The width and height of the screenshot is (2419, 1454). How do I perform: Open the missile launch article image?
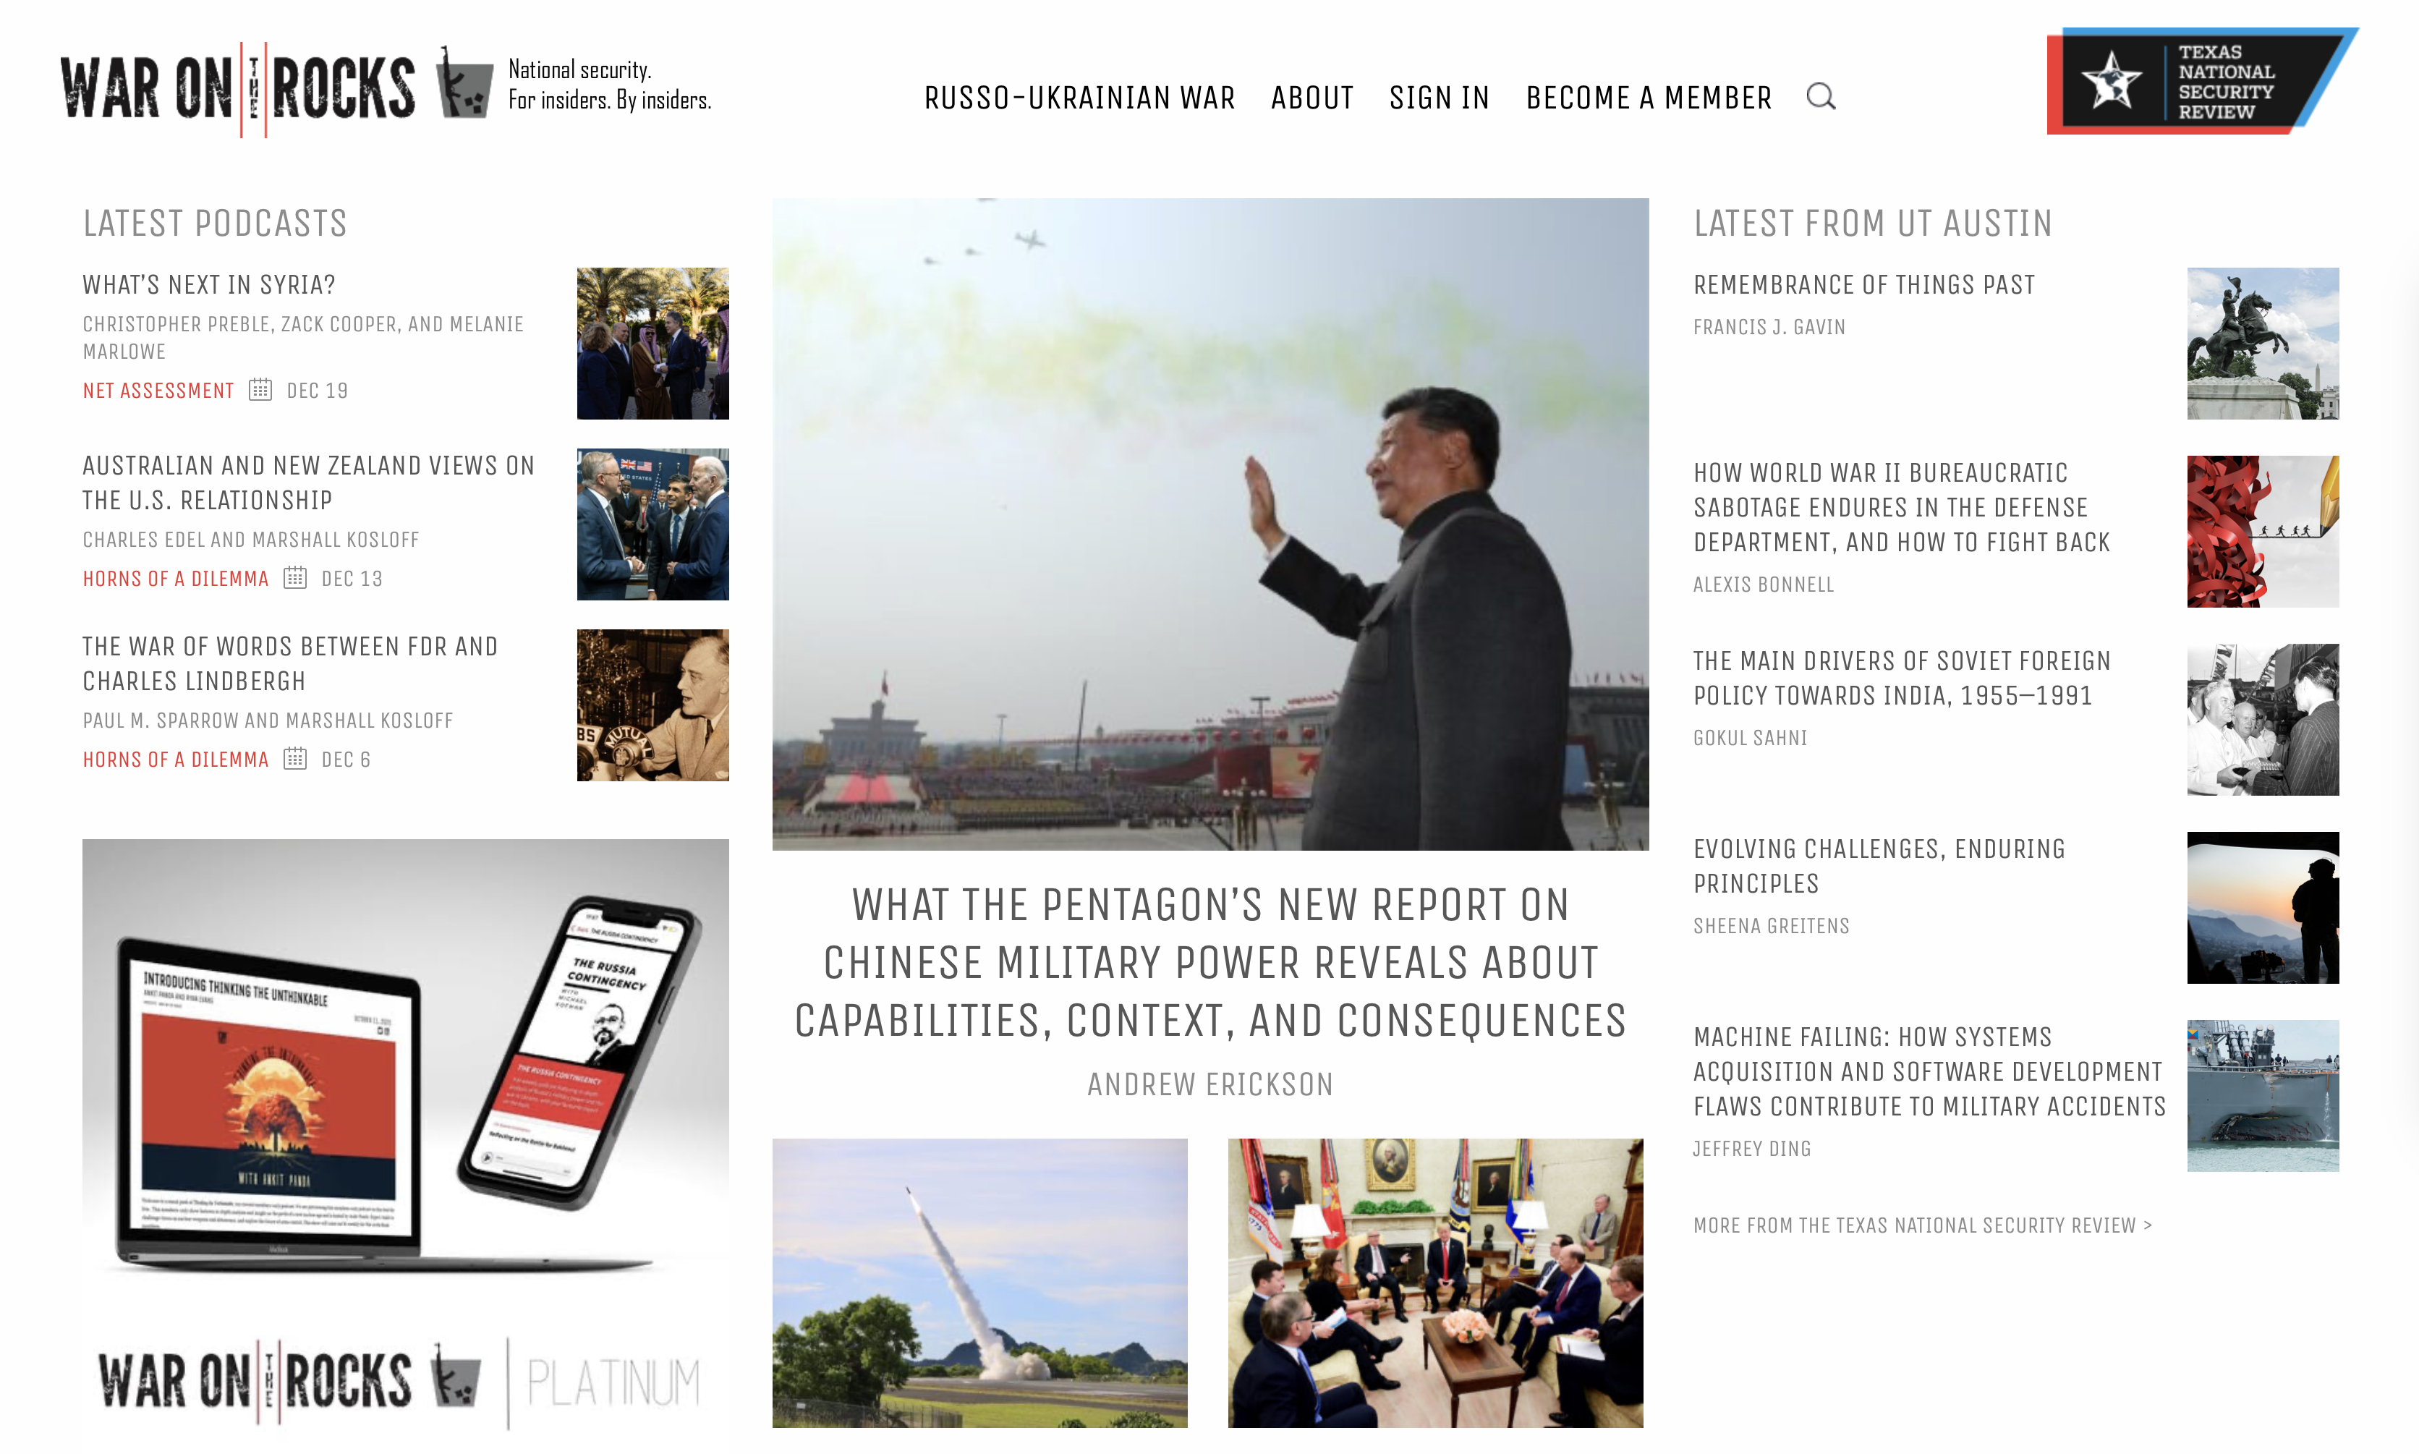coord(979,1283)
